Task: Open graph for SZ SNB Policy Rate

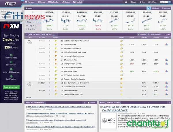Action: click(167, 44)
